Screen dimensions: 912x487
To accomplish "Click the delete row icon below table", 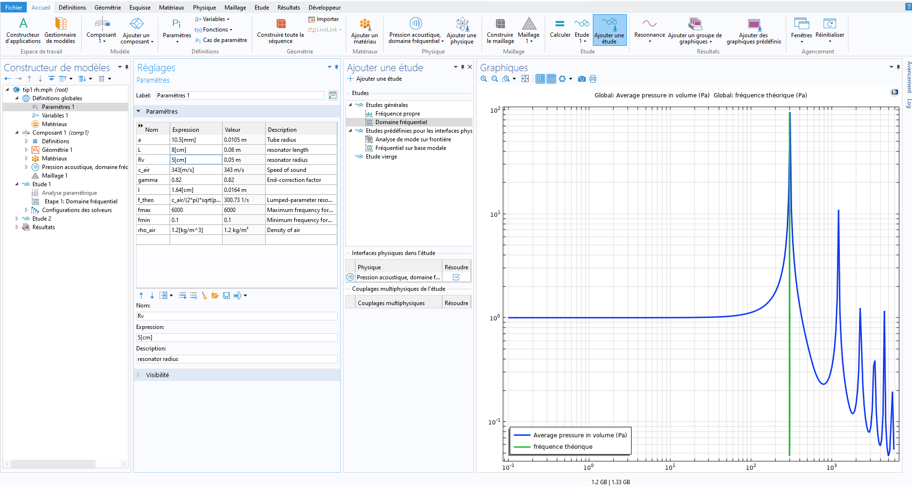I will coord(193,296).
